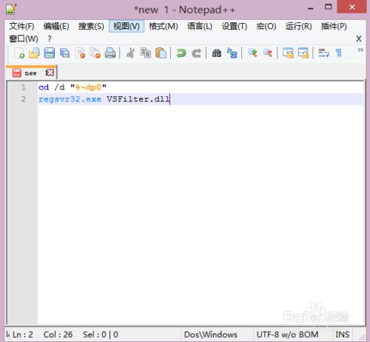Open the 语言(L) menu
The height and width of the screenshot is (342, 370).
coord(200,26)
